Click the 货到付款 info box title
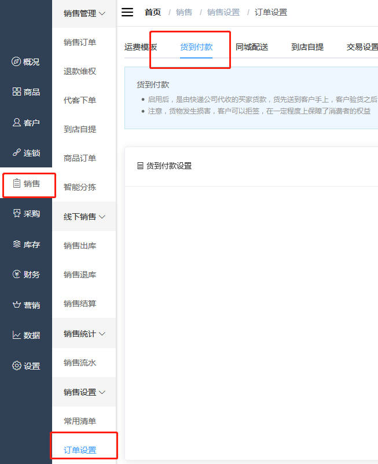378x464 pixels. click(x=153, y=85)
